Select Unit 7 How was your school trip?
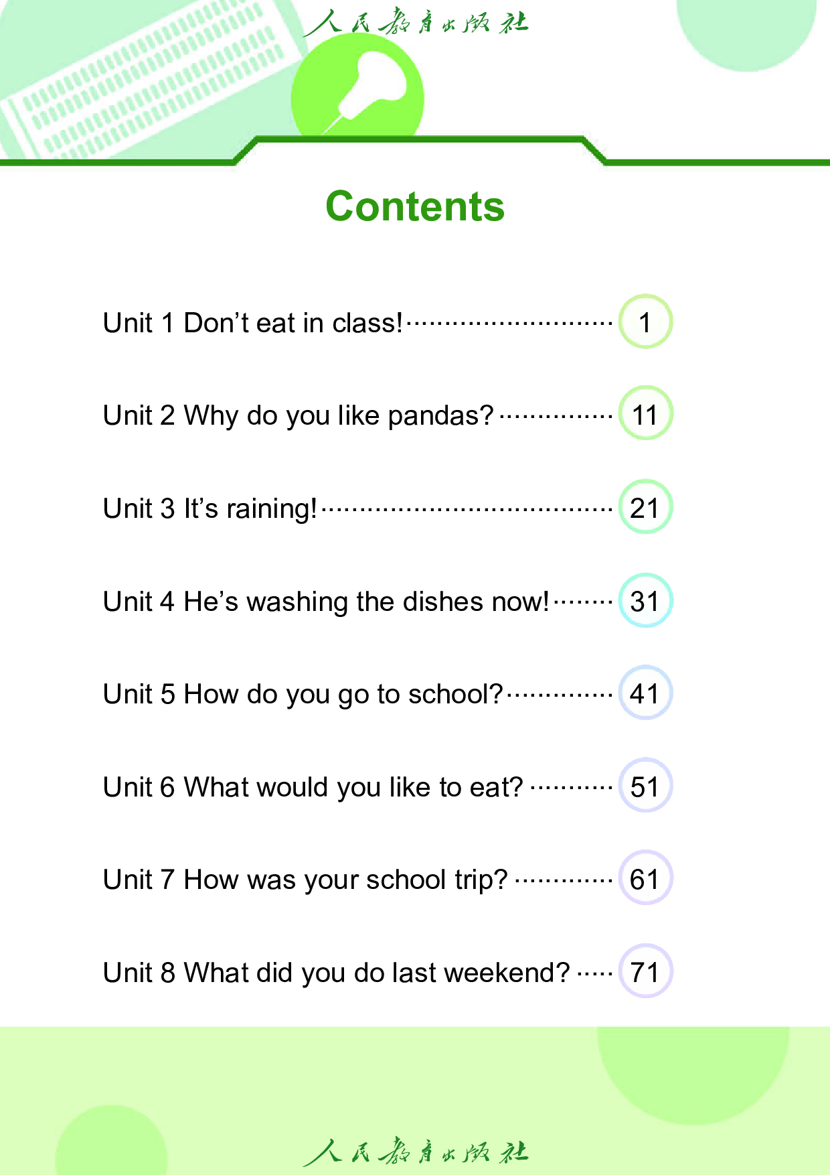Viewport: 830px width, 1175px height. [x=305, y=880]
